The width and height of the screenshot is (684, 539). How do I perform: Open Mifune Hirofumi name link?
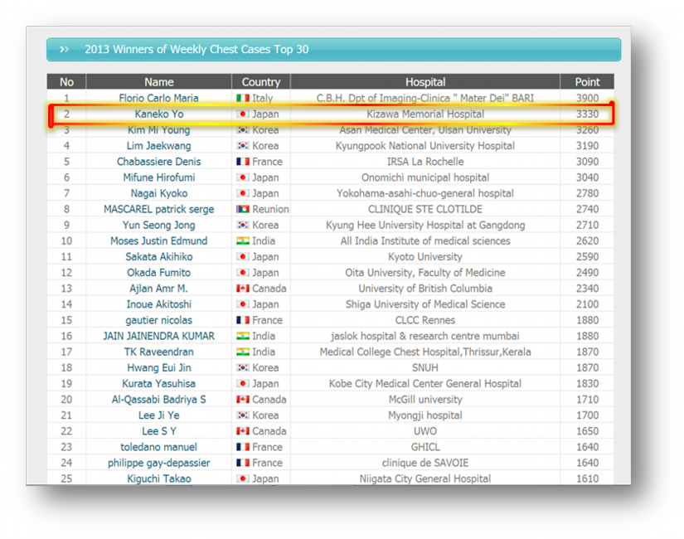point(159,177)
